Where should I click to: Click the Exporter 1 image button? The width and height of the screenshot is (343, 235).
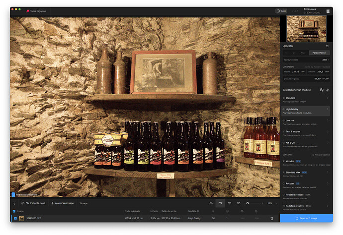click(x=306, y=218)
